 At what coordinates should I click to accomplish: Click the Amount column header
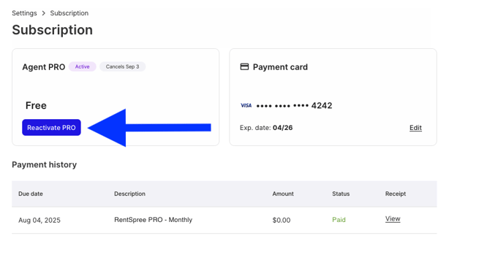tap(283, 194)
